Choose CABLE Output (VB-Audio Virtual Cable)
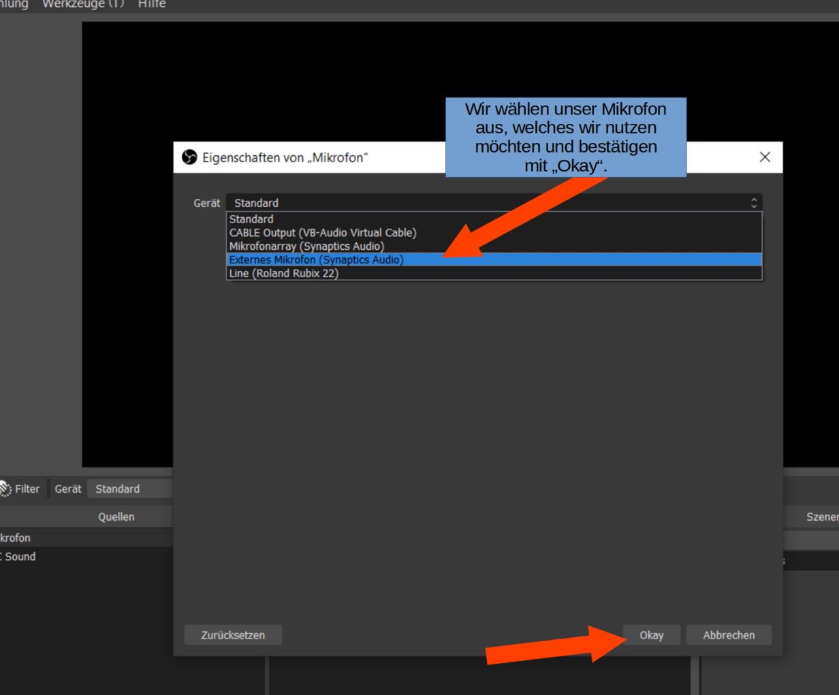The width and height of the screenshot is (839, 695). 322,233
